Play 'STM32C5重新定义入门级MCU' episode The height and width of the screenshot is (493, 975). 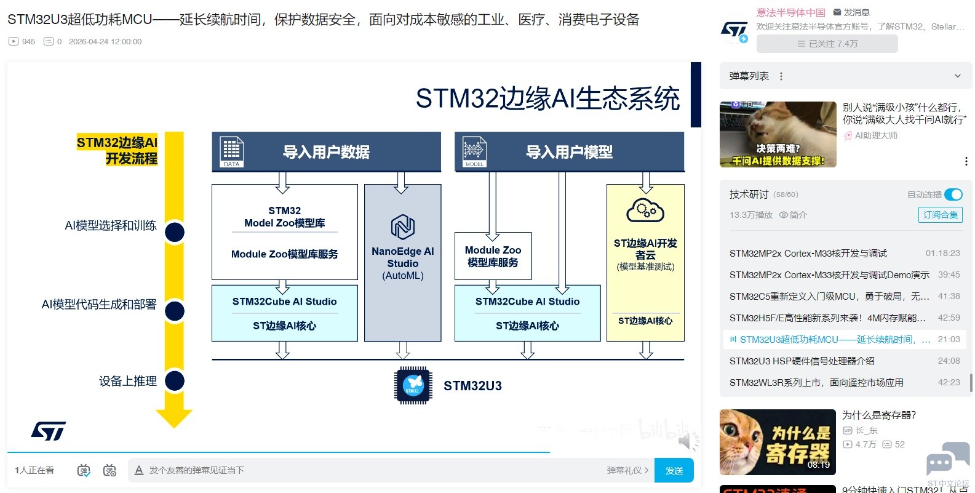845,296
